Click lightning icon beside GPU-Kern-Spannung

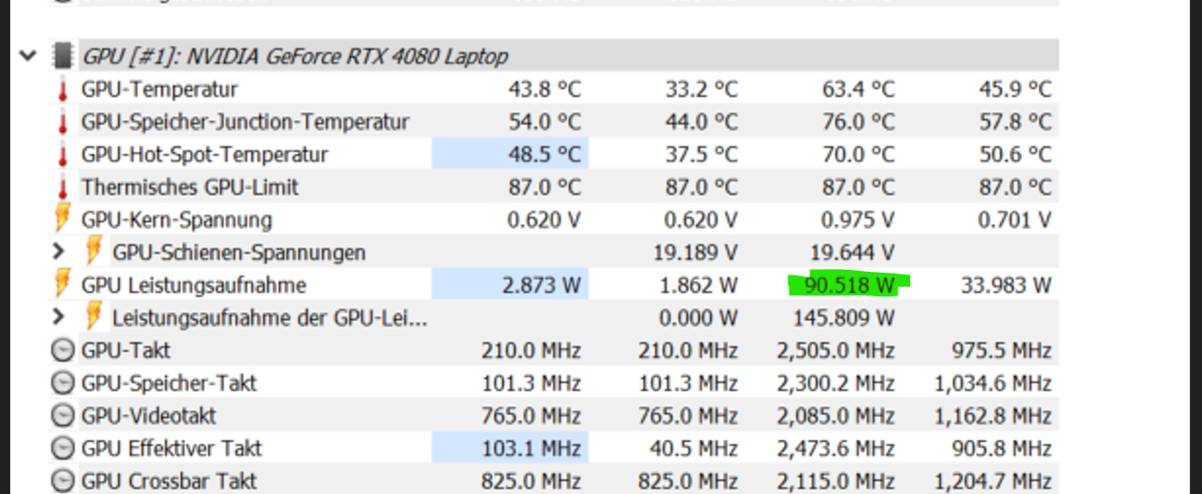click(62, 220)
